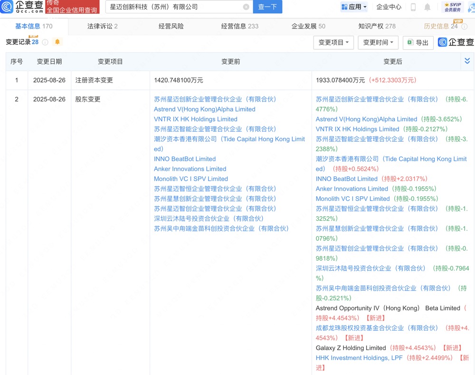Open 潮汐资本香港有限公司 link in 变更前 column
This screenshot has height=375, width=475.
(x=229, y=144)
